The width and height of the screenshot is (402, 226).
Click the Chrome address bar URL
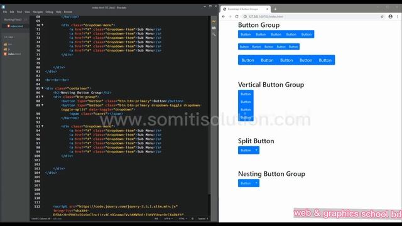coord(266,16)
